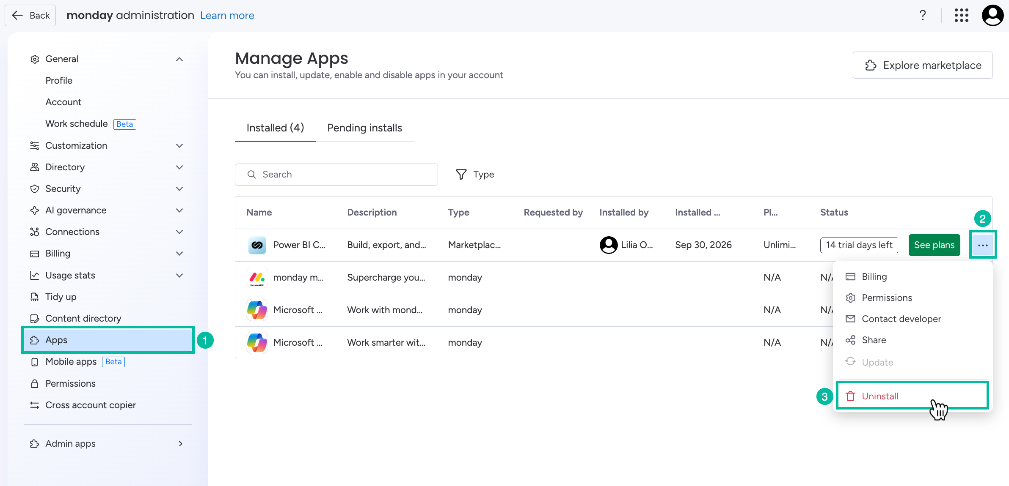This screenshot has height=486, width=1009.
Task: Open the apps grid switcher icon
Action: 962,15
